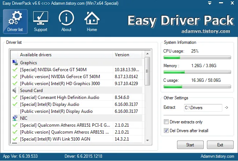Click the NIC network computers icon
This screenshot has height=161, width=238.
[15, 118]
